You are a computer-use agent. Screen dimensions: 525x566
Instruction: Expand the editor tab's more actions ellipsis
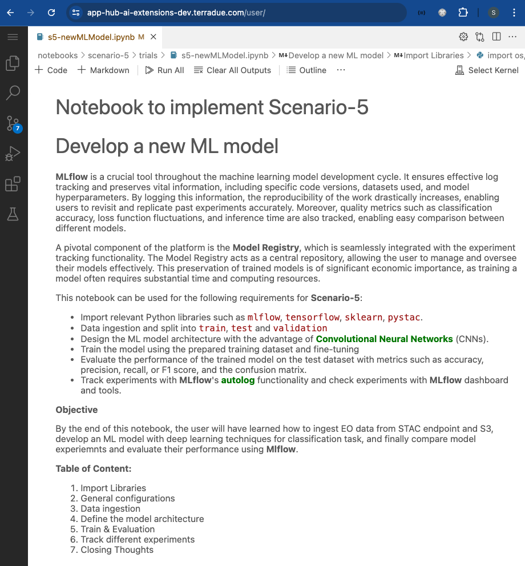click(513, 37)
